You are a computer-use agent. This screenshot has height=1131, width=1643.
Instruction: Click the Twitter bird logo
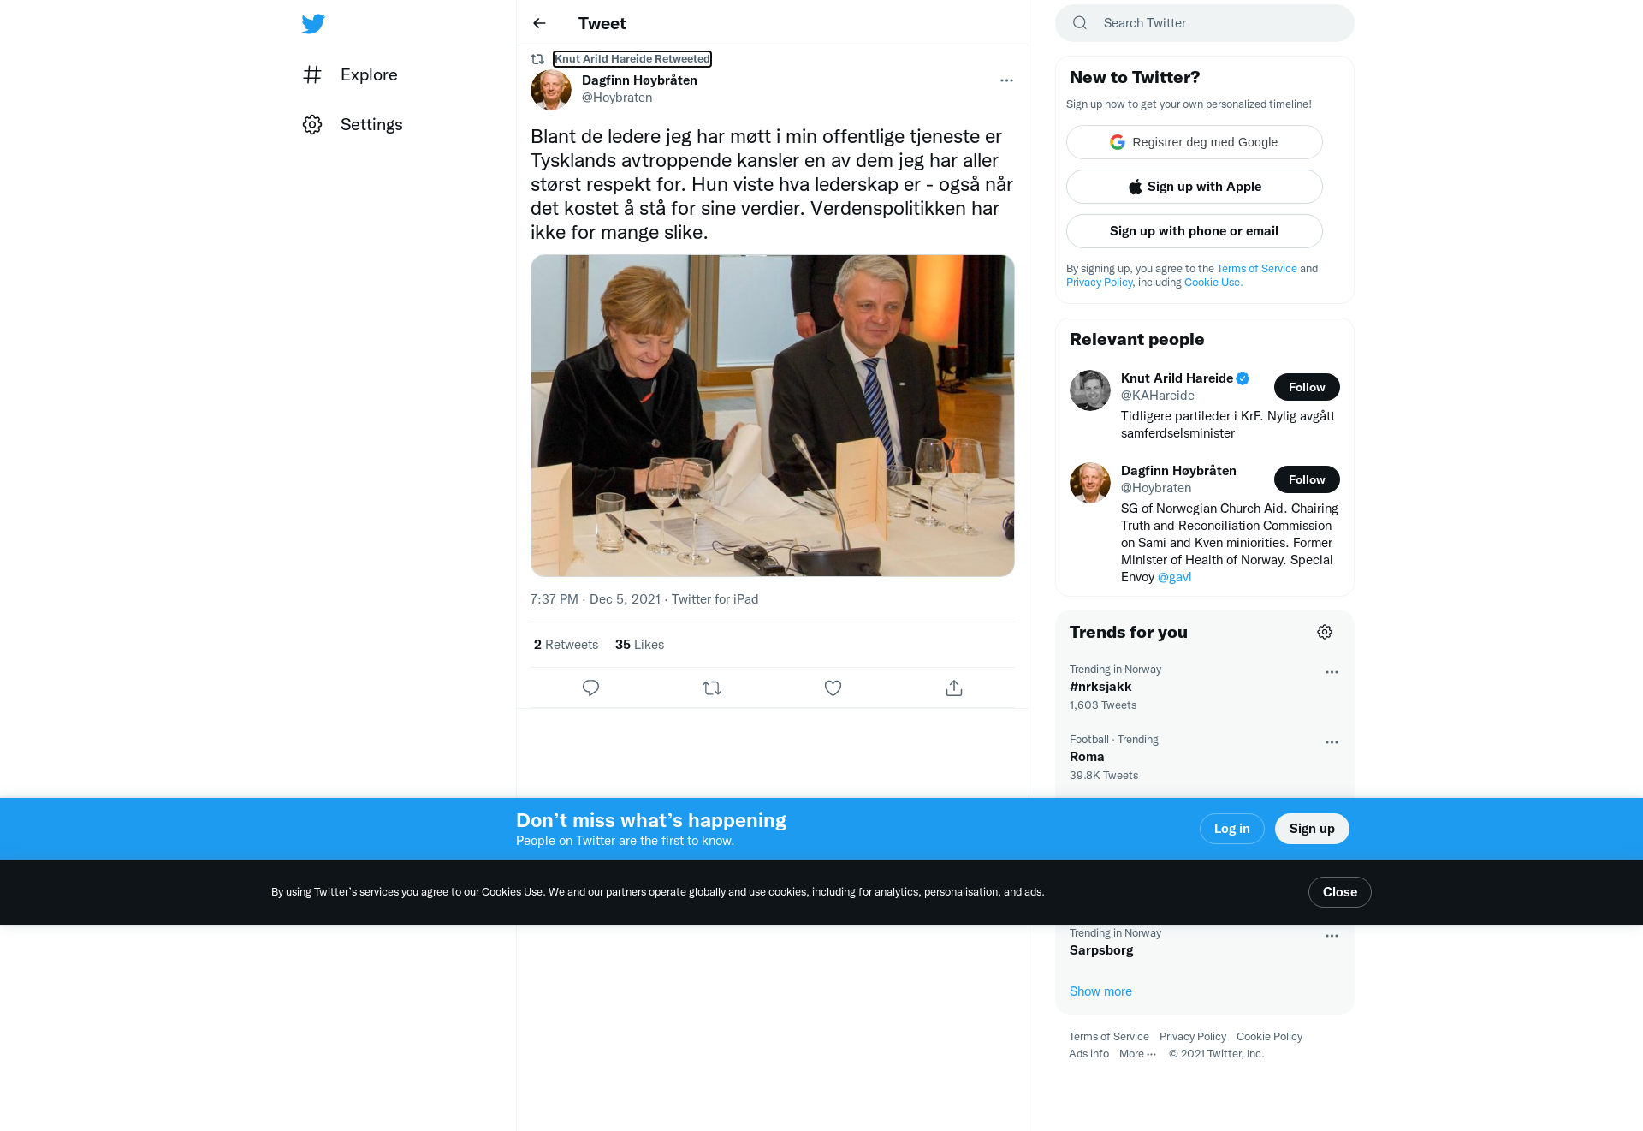tap(313, 24)
